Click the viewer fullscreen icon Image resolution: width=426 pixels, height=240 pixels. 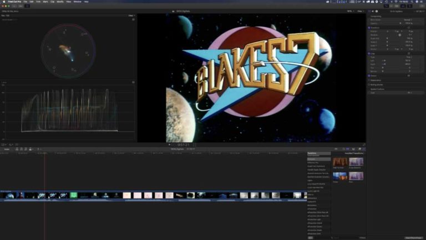364,145
